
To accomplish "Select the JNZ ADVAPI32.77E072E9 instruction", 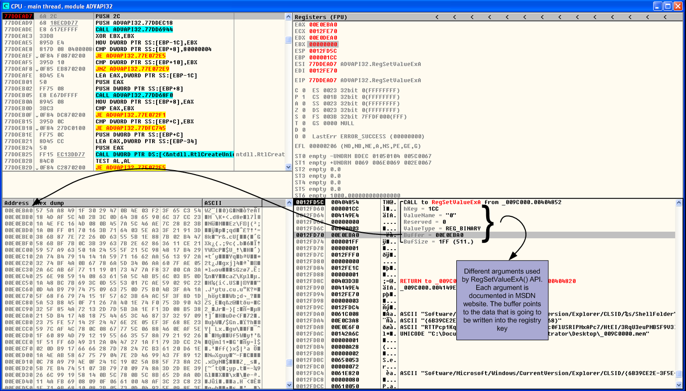I will pyautogui.click(x=132, y=69).
